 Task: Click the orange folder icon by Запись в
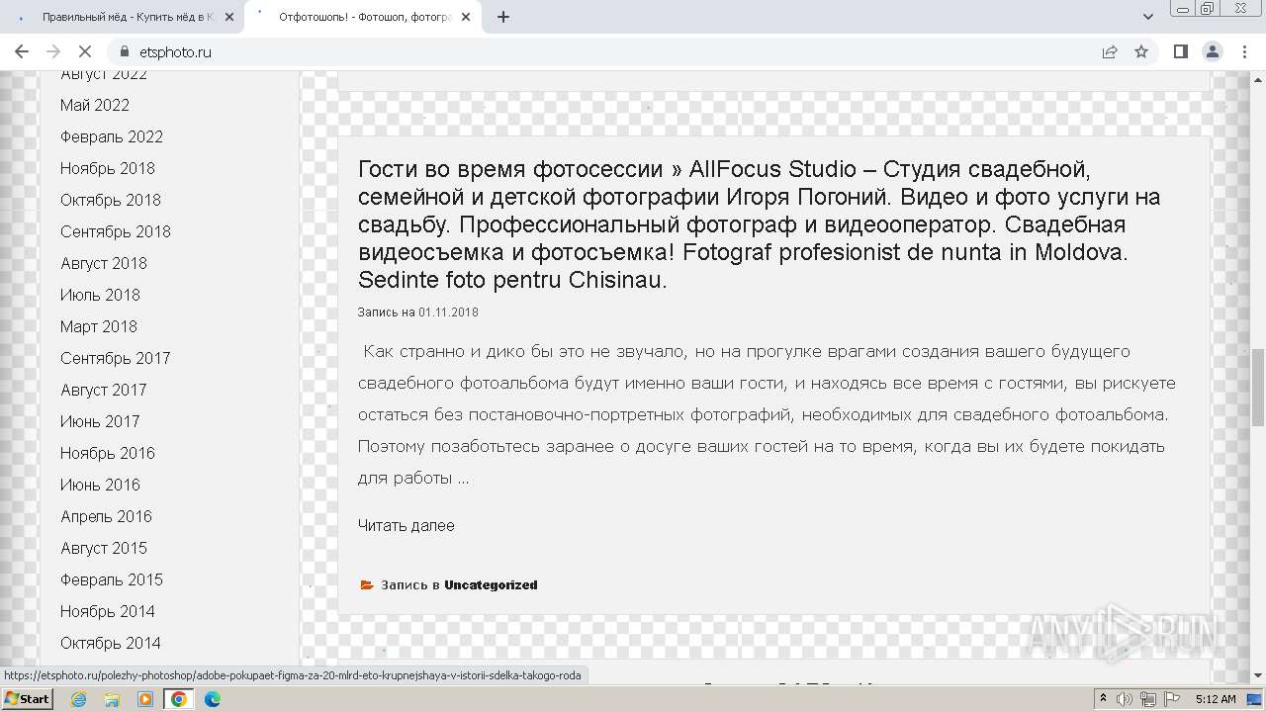tap(367, 584)
